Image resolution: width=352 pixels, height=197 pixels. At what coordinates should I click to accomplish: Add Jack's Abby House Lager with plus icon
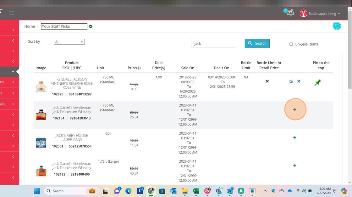click(295, 138)
